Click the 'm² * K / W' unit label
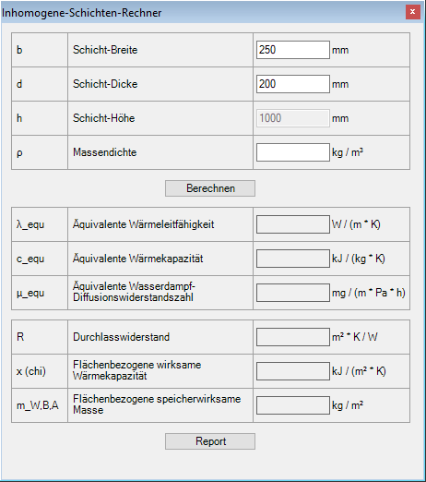Screen dimensions: 426x482 pos(355,337)
